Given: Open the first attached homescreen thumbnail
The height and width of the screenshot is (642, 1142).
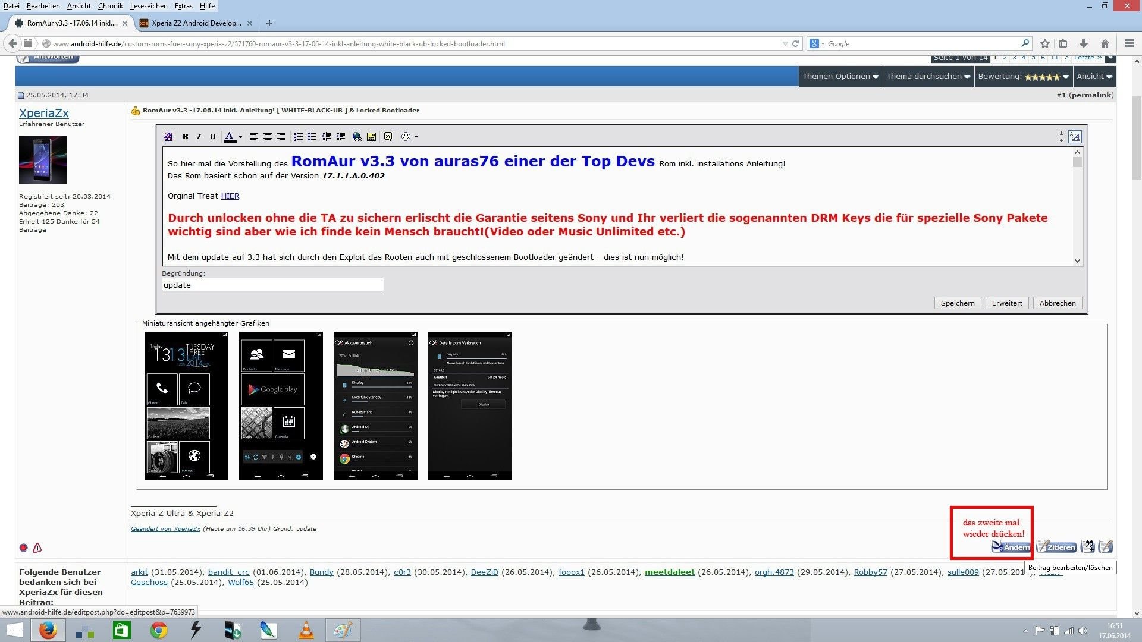Looking at the screenshot, I should coord(186,406).
